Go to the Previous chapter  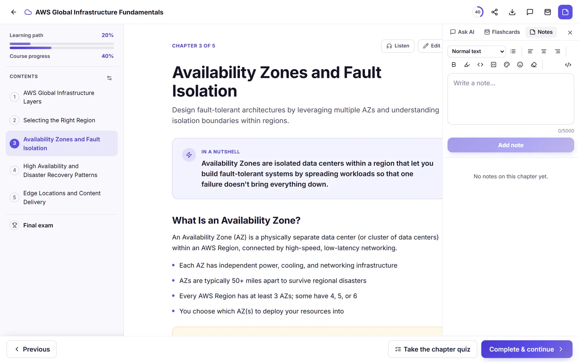31,349
